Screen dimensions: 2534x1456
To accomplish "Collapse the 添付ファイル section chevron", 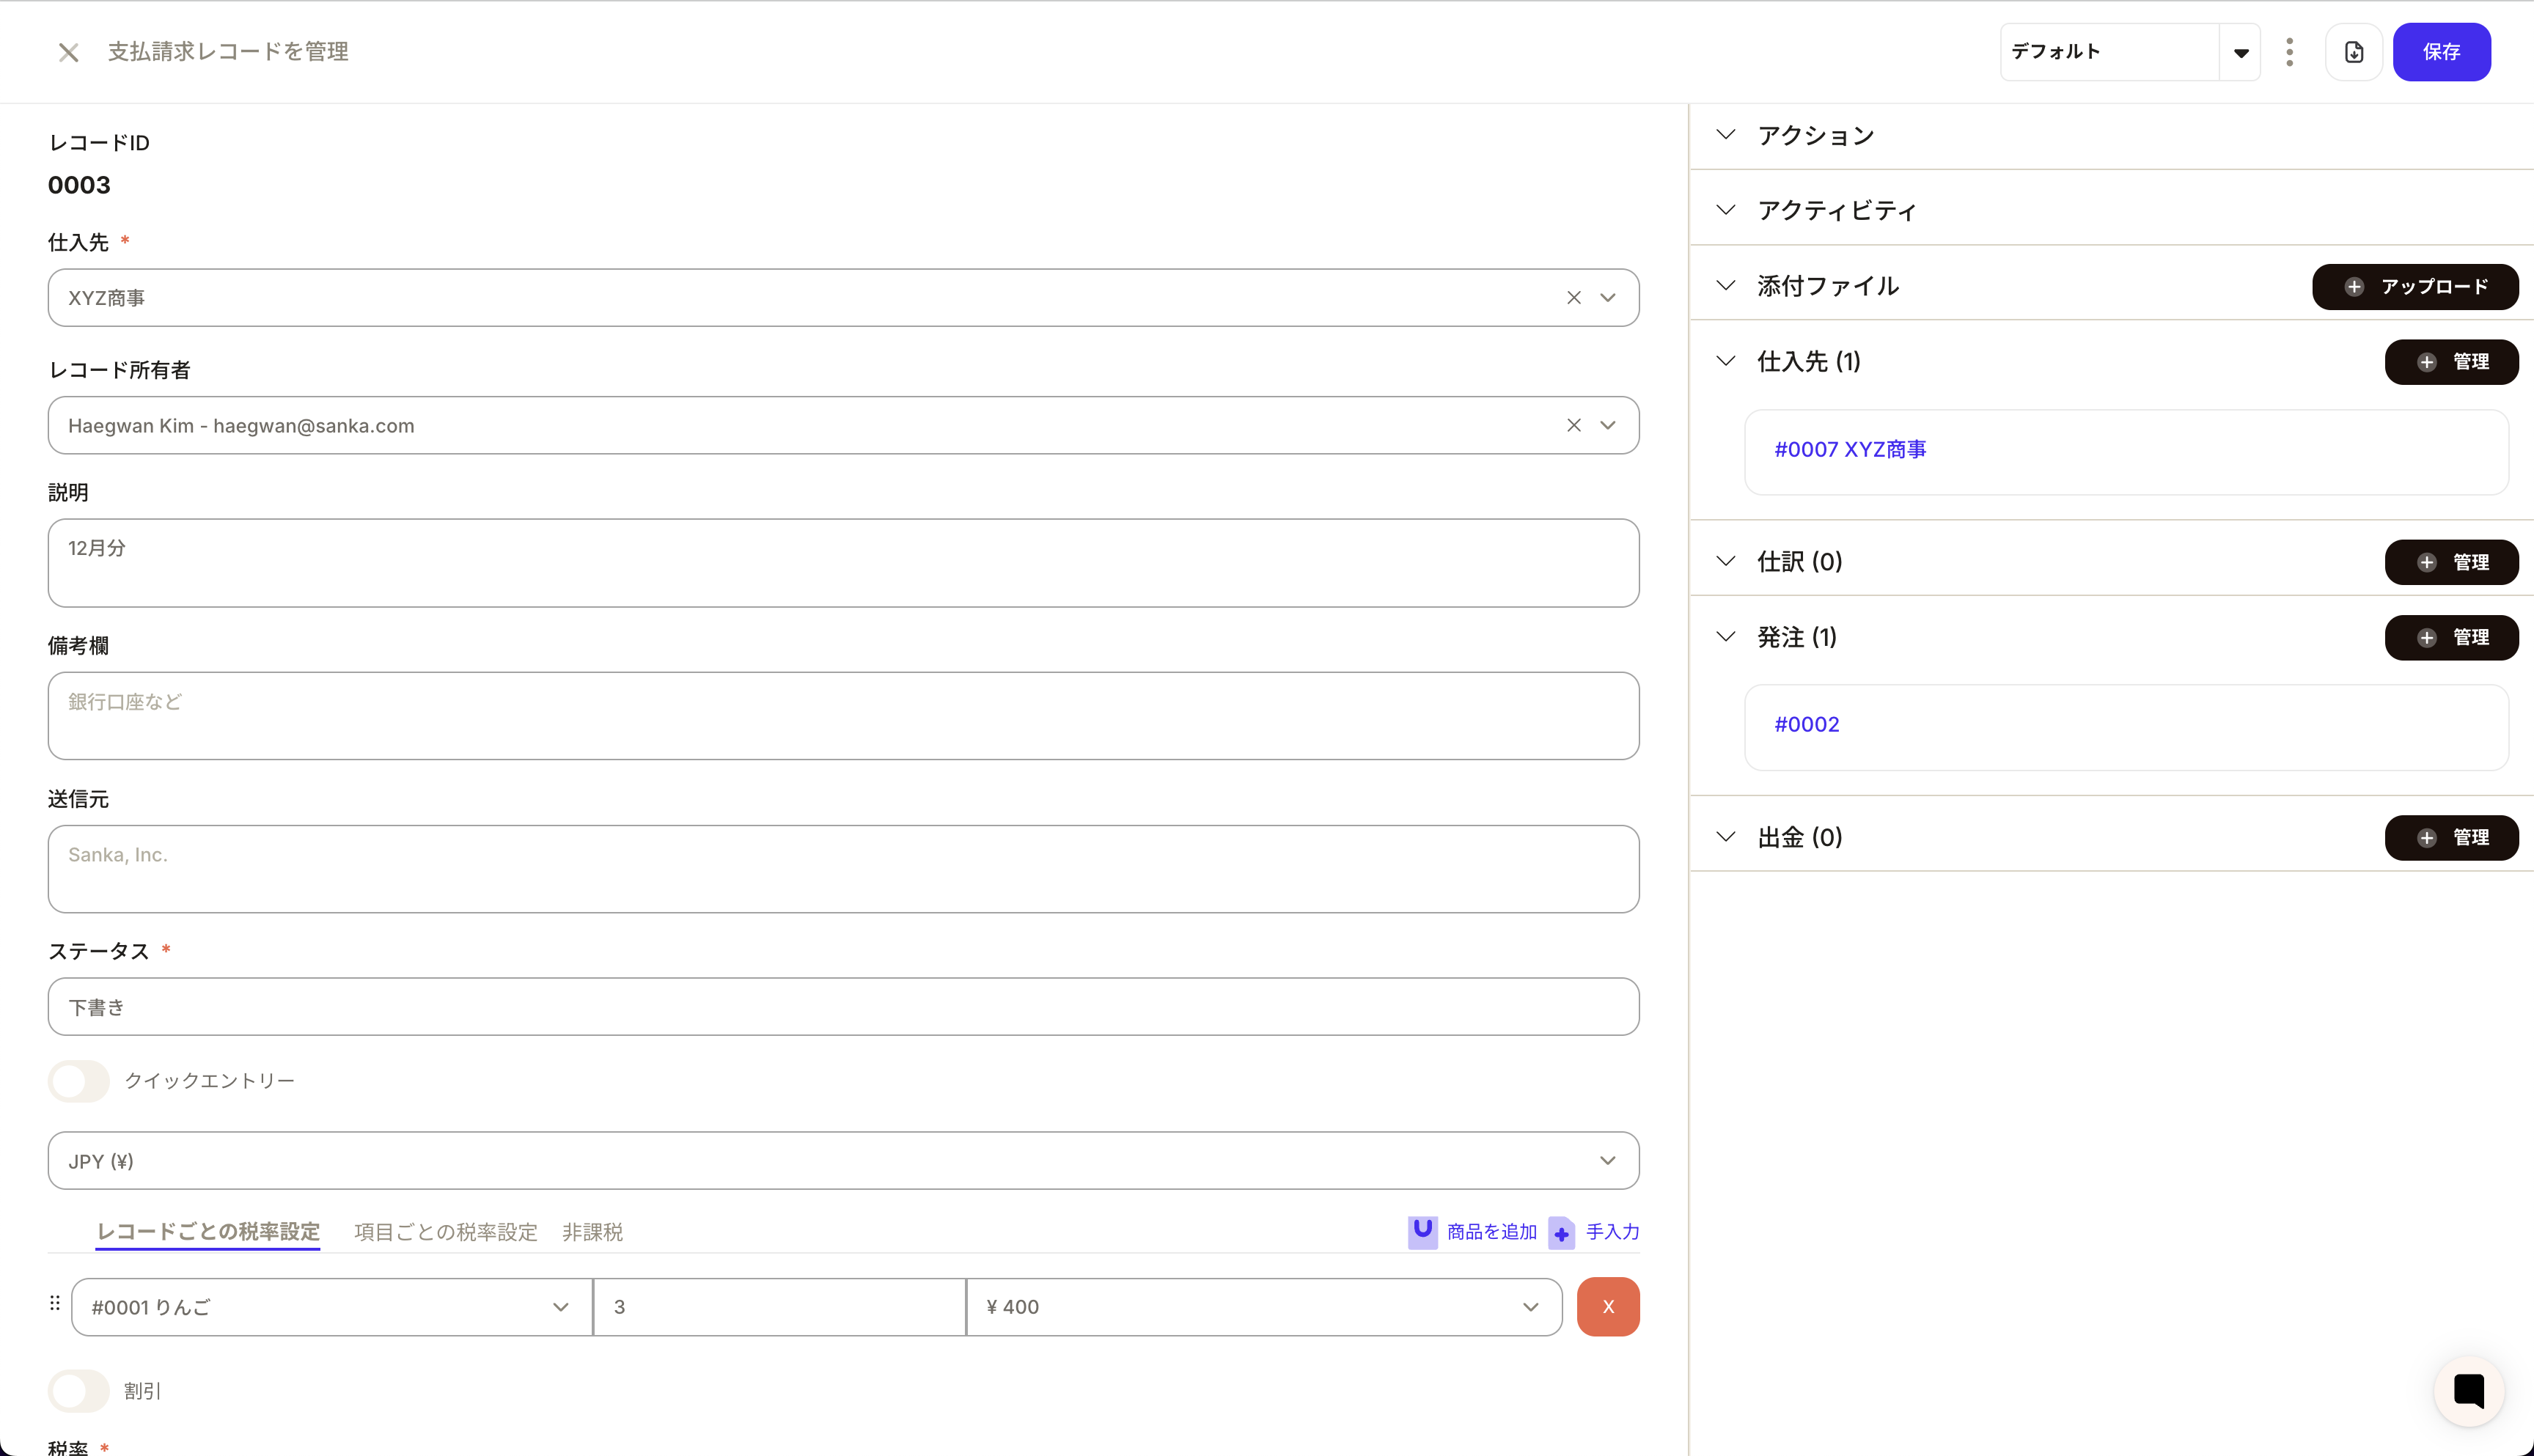I will [x=1725, y=286].
